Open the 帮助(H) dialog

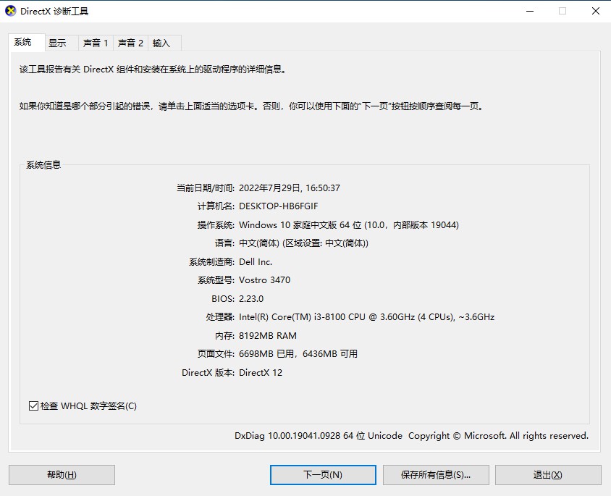coord(61,475)
